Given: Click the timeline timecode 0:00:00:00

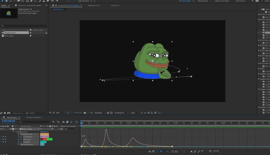Looking at the screenshot, I should [9, 121].
